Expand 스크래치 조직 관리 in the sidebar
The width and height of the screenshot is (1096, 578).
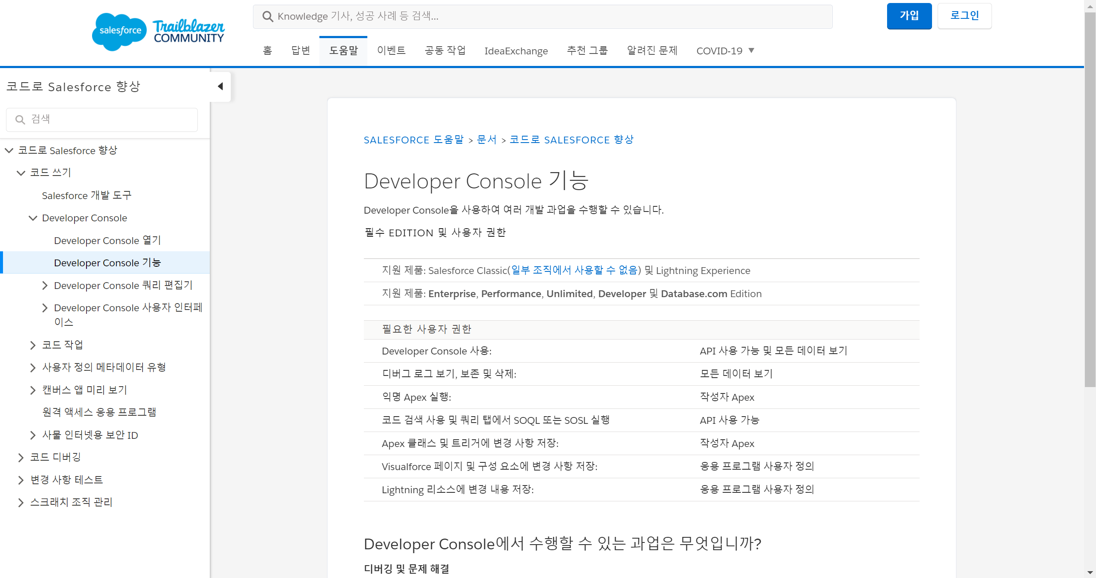point(21,503)
